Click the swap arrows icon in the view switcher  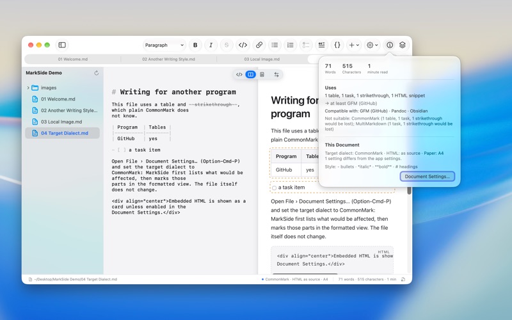(276, 74)
